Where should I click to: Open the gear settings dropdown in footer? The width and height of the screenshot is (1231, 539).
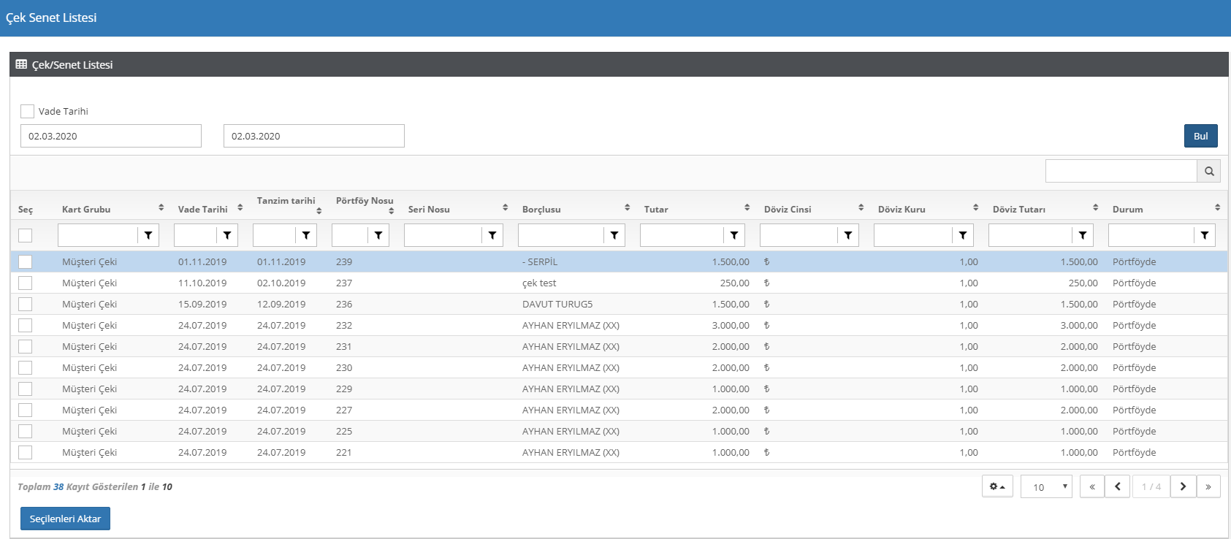(997, 486)
